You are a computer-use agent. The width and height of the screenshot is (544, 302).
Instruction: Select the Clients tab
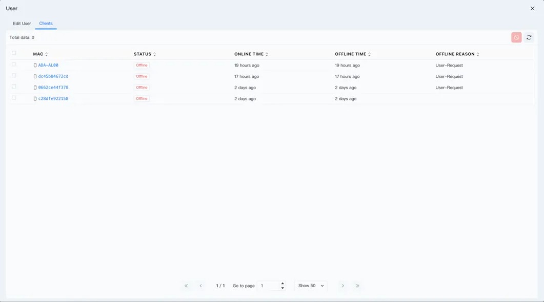[46, 24]
